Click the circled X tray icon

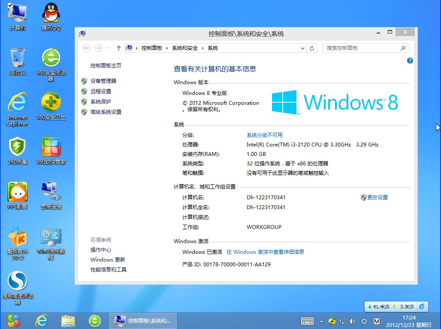click(x=364, y=321)
